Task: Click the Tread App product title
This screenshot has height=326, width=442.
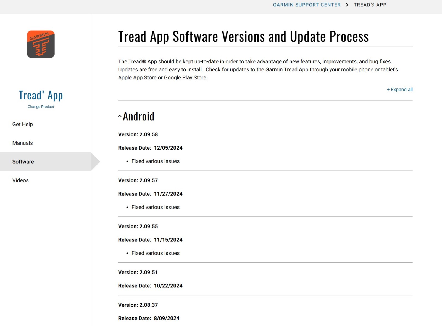Action: [41, 95]
